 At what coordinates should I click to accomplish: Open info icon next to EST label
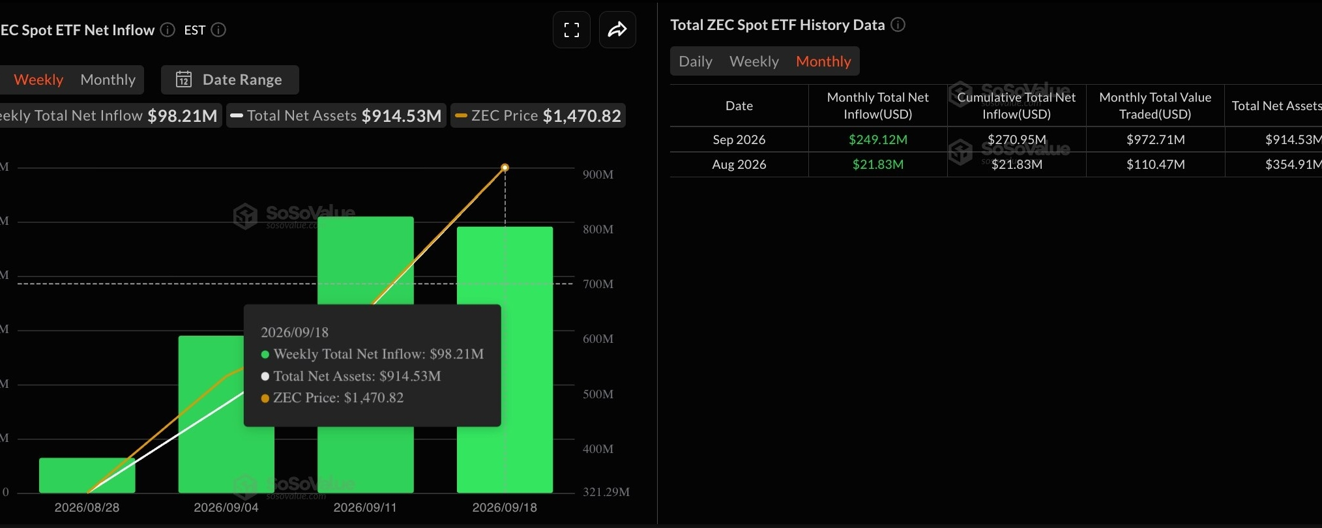[x=218, y=30]
